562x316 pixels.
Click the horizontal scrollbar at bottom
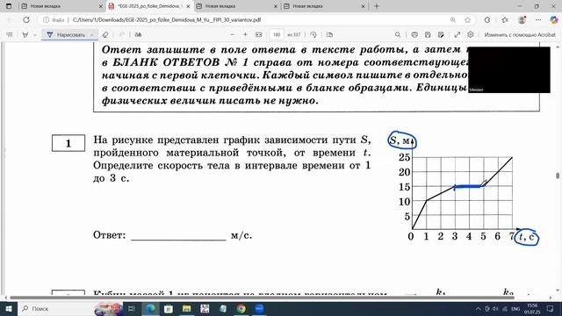262,298
